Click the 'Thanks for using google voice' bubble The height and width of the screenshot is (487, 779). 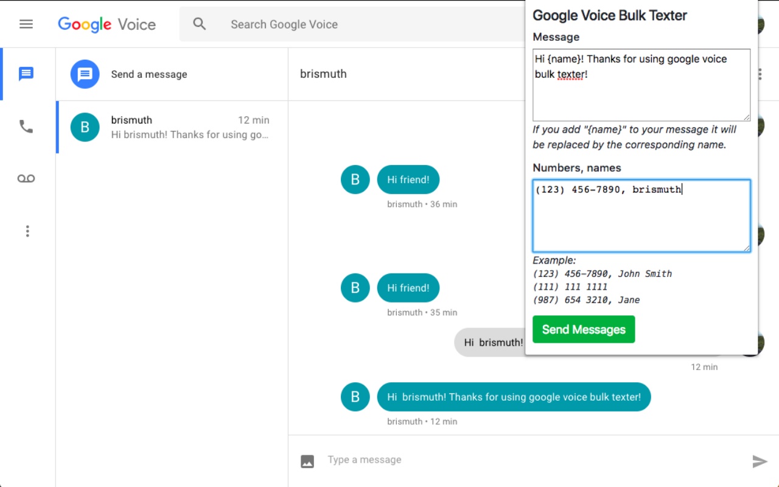pos(514,397)
